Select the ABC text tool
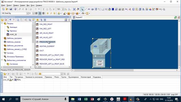The height and width of the screenshot is (102, 181). (89, 9)
